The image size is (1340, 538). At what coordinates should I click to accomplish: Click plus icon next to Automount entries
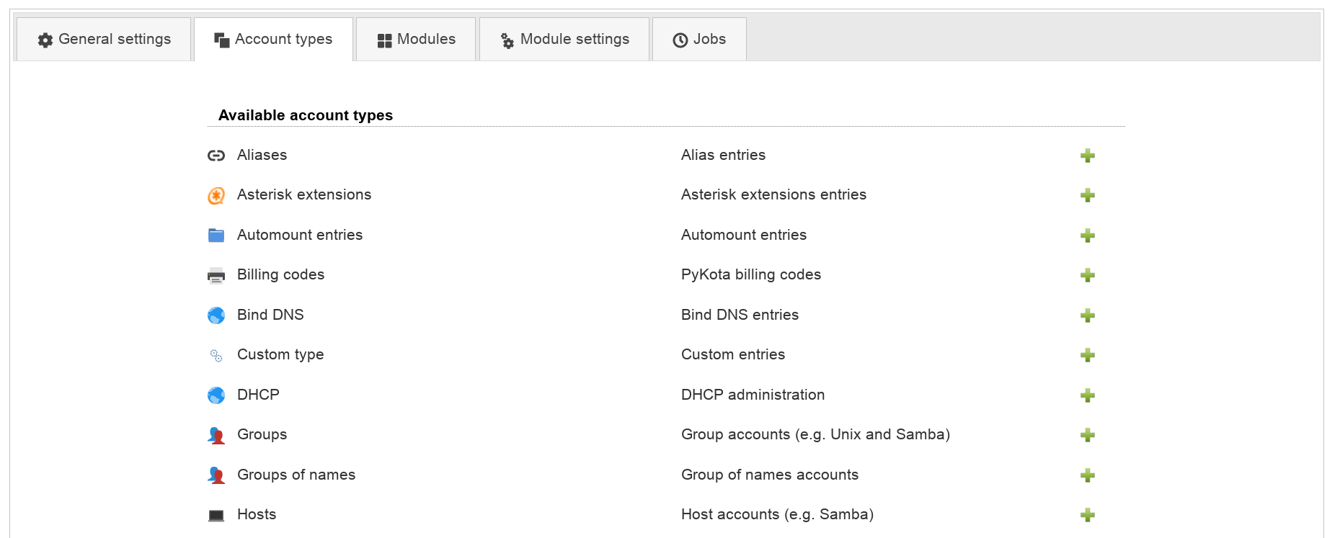1087,236
